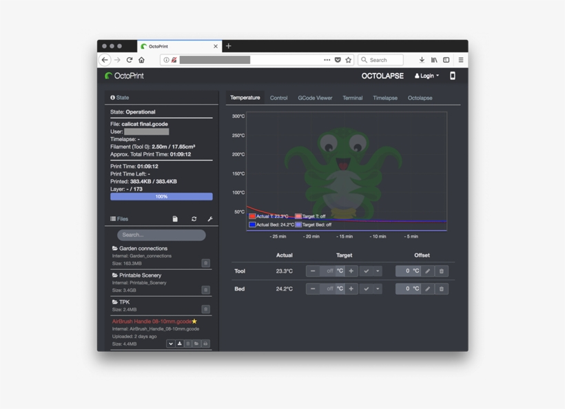Click the SD card icon in the Files header
Image resolution: width=565 pixels, height=409 pixels.
(x=175, y=219)
